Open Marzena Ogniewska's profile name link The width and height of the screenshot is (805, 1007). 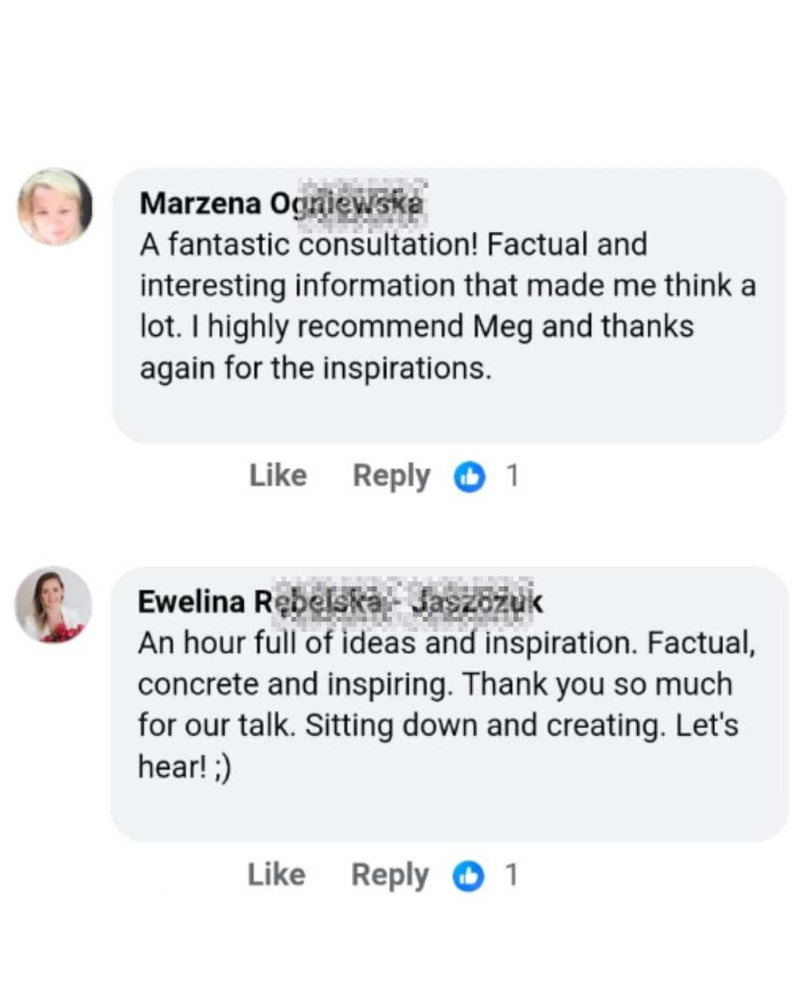tap(281, 203)
